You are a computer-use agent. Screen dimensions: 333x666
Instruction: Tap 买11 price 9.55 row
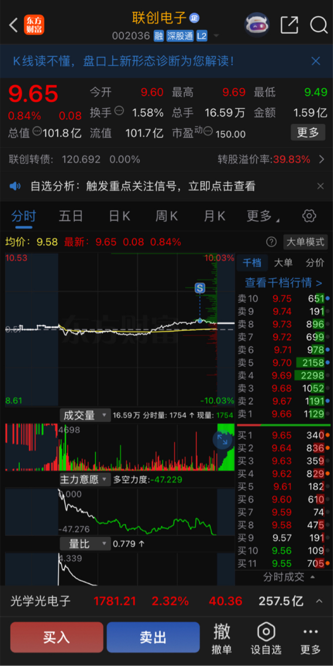(x=284, y=563)
